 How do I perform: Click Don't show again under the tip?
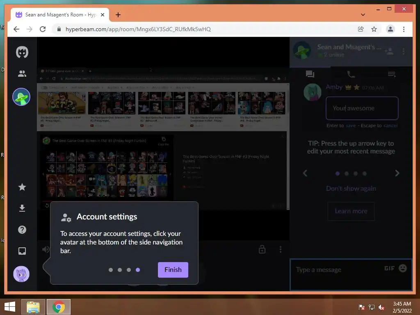(351, 189)
